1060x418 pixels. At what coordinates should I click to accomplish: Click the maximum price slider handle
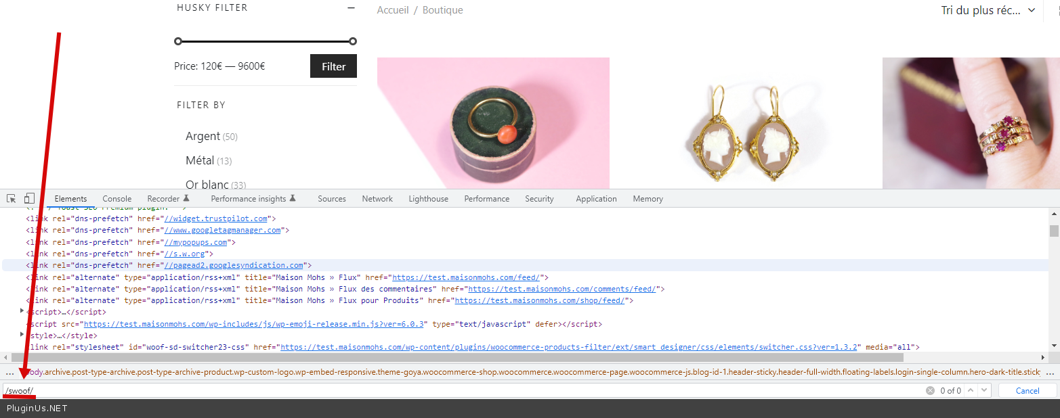353,41
